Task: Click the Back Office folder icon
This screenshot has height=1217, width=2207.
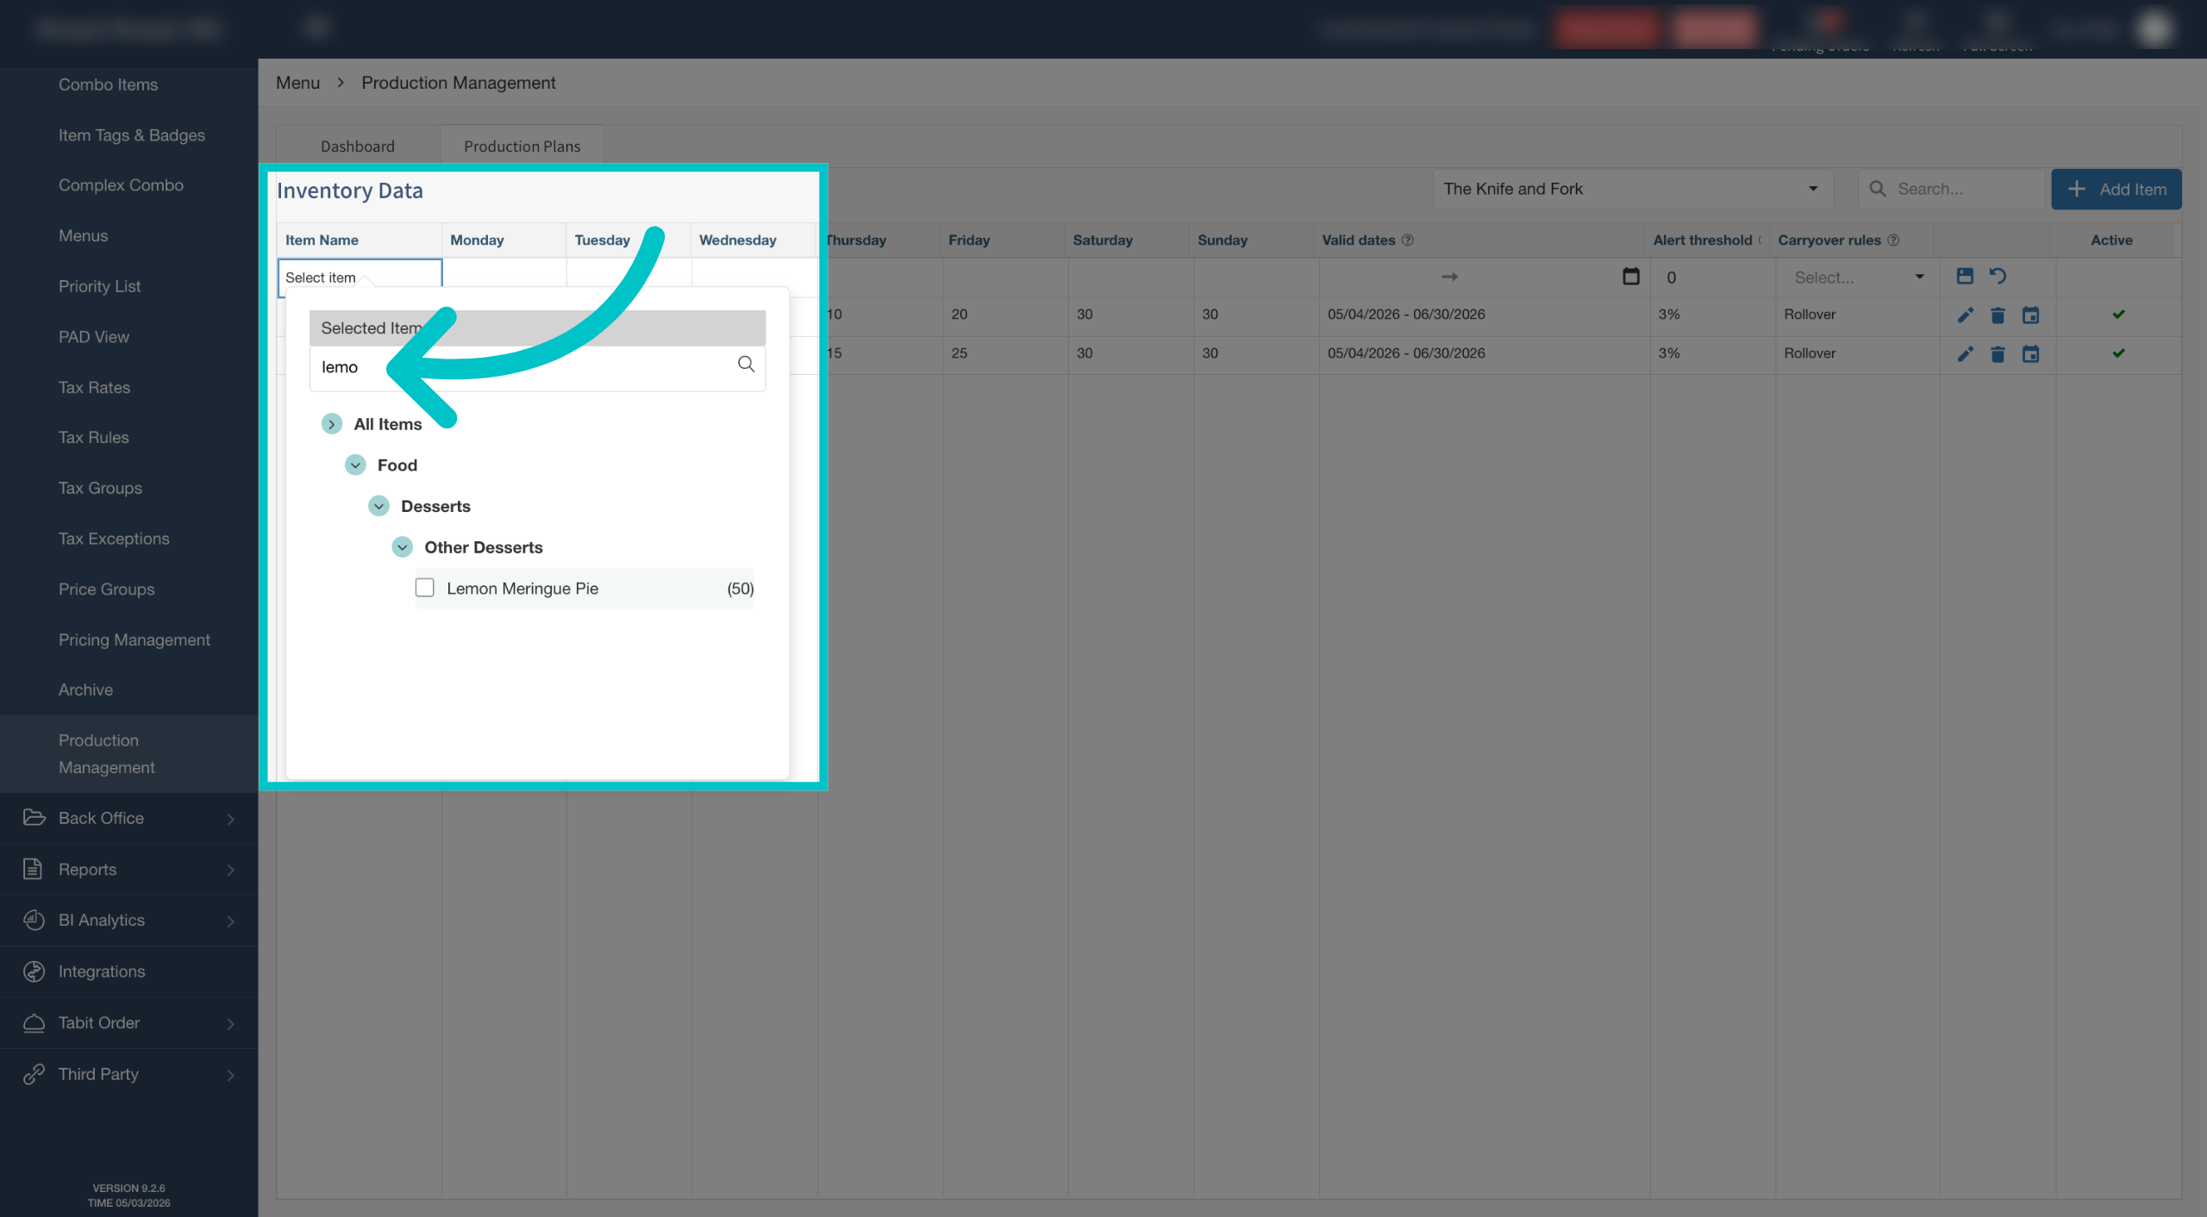Action: coord(34,817)
